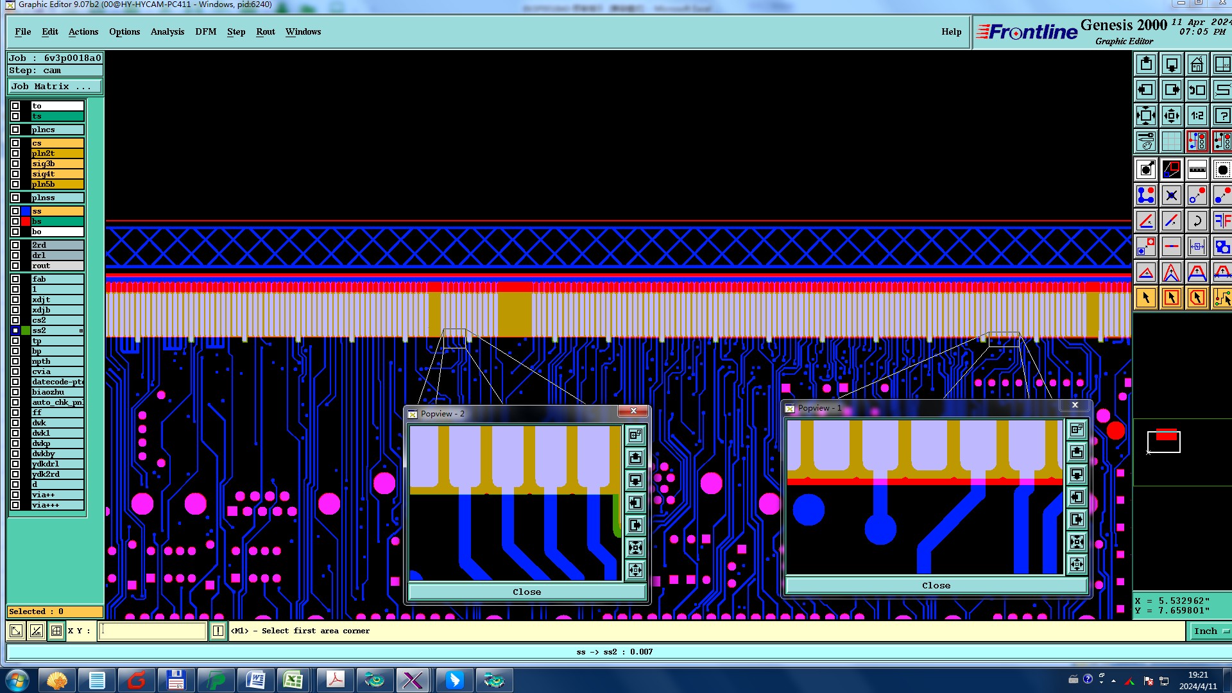This screenshot has height=693, width=1232.
Task: Toggle the grid display icon
Action: pos(1171,141)
